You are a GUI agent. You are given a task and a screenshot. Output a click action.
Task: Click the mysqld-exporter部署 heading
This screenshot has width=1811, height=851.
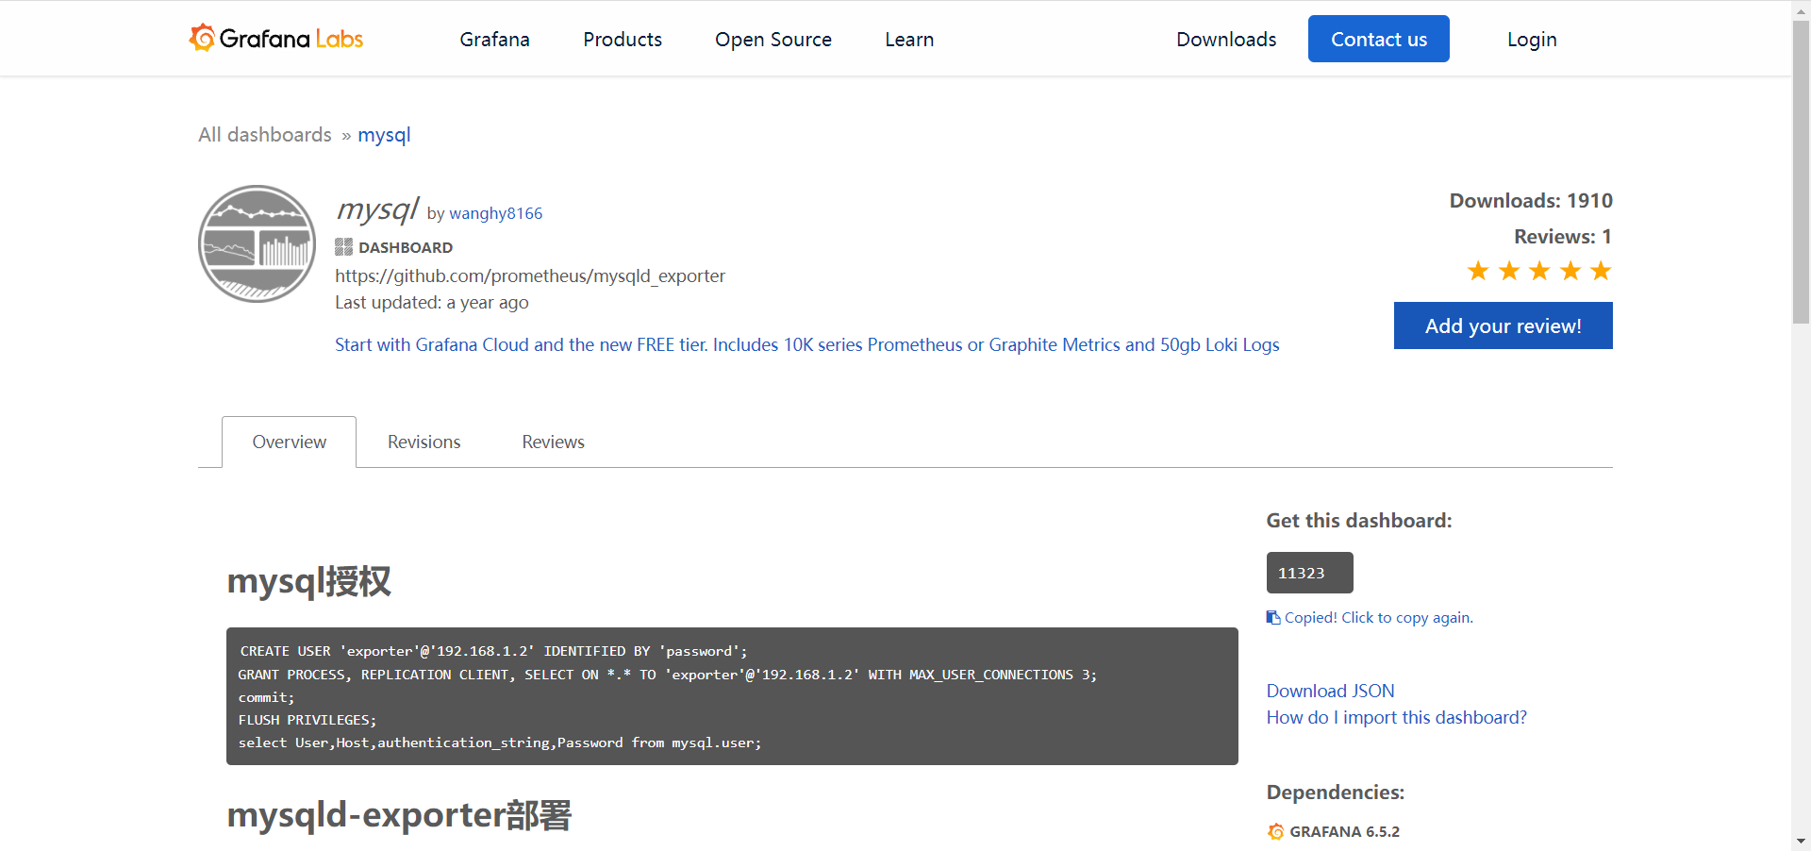pyautogui.click(x=400, y=815)
